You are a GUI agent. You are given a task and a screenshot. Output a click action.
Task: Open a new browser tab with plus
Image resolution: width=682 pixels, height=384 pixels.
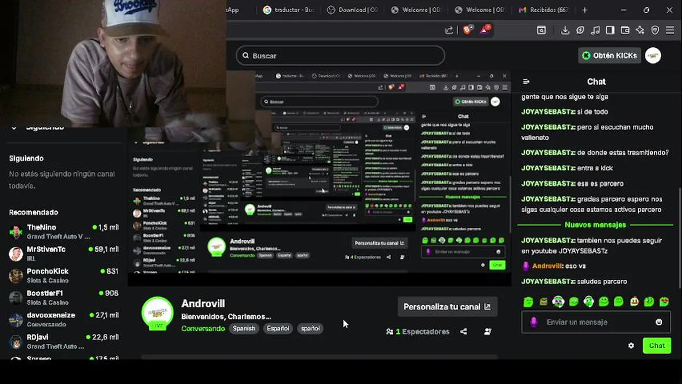(585, 10)
